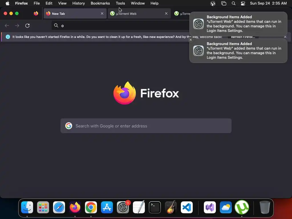Open Control Center in menu bar
The height and width of the screenshot is (219, 292).
pos(243,3)
